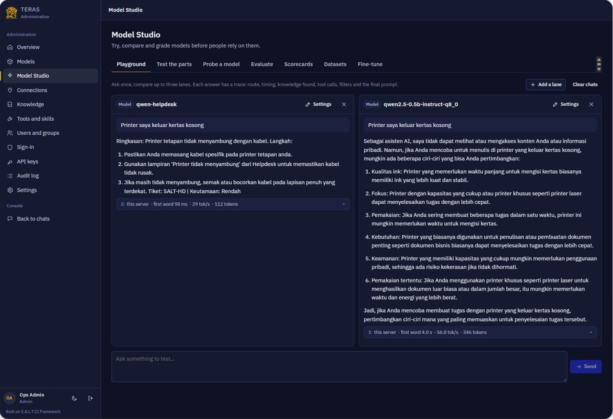
Task: Click the Back to chats speech icon
Action: tap(10, 219)
